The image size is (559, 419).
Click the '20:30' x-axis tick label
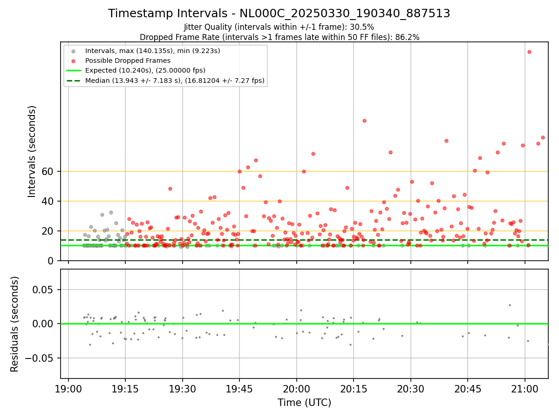pos(411,389)
